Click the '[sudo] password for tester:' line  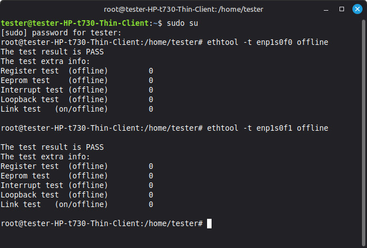coord(61,33)
